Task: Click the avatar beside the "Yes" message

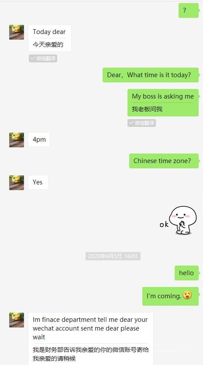Action: 17,183
